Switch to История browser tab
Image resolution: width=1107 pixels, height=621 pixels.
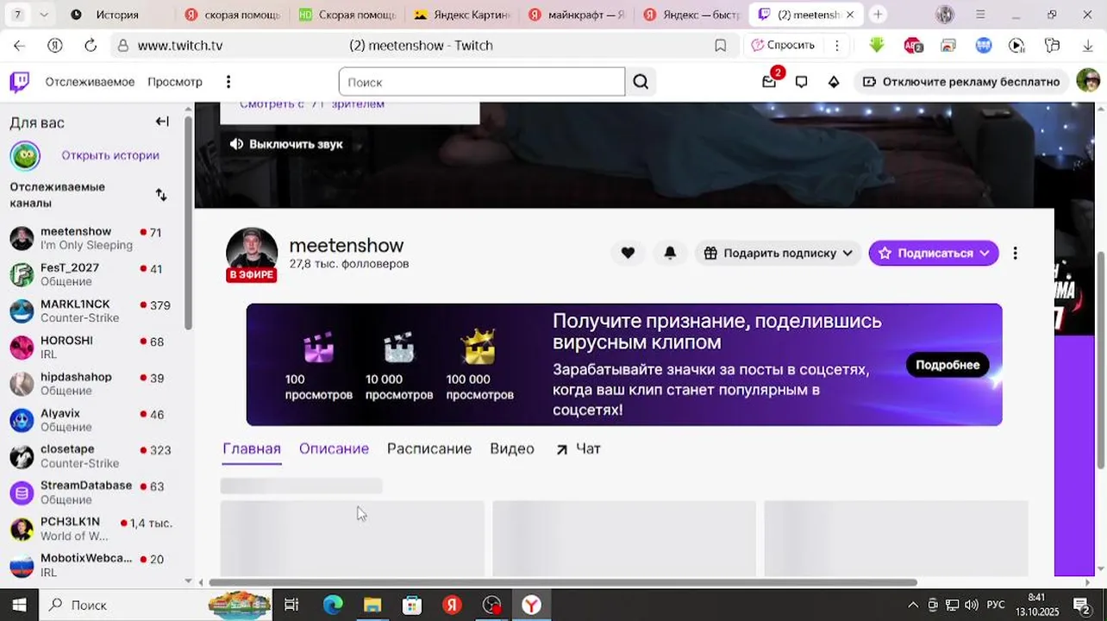coord(116,15)
